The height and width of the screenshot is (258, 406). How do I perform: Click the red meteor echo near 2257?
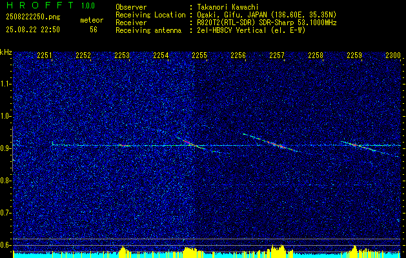[x=277, y=144]
